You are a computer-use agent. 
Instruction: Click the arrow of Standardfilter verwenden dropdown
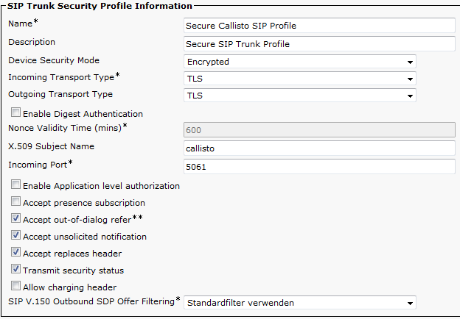tap(410, 303)
